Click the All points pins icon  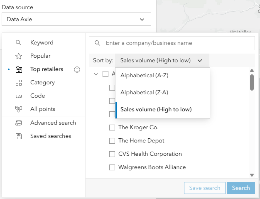tap(19, 109)
